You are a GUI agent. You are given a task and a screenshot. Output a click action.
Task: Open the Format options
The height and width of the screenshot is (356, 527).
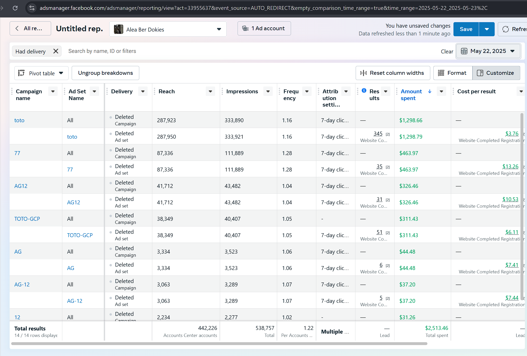click(x=453, y=73)
